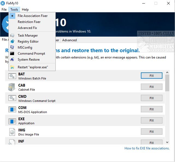
Task: Click the COM application icon
Action: point(12,109)
